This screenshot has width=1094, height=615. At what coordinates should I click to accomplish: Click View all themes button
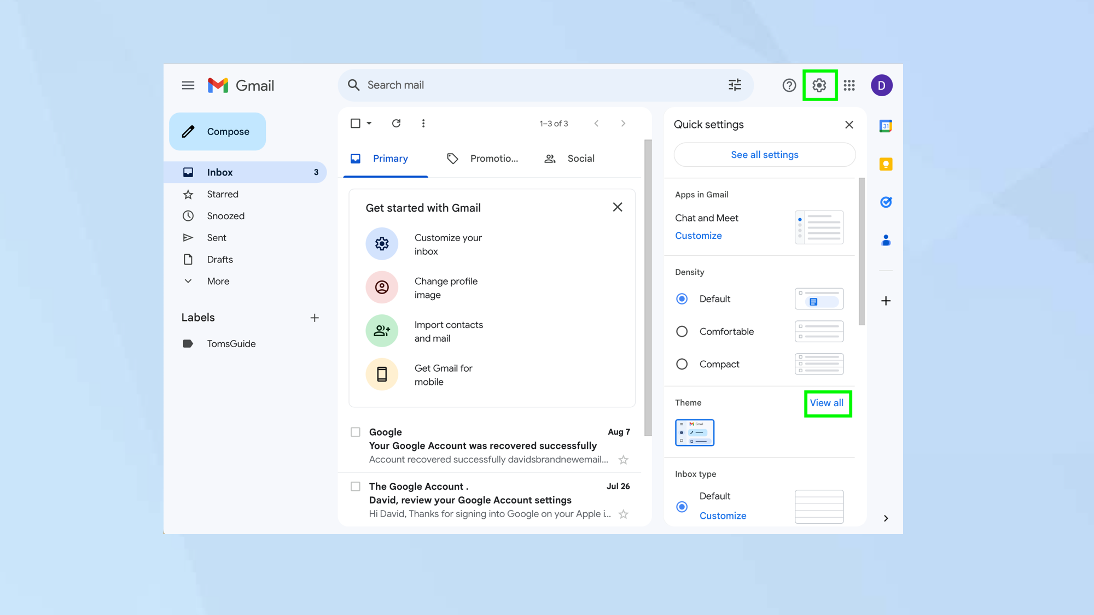(x=827, y=402)
